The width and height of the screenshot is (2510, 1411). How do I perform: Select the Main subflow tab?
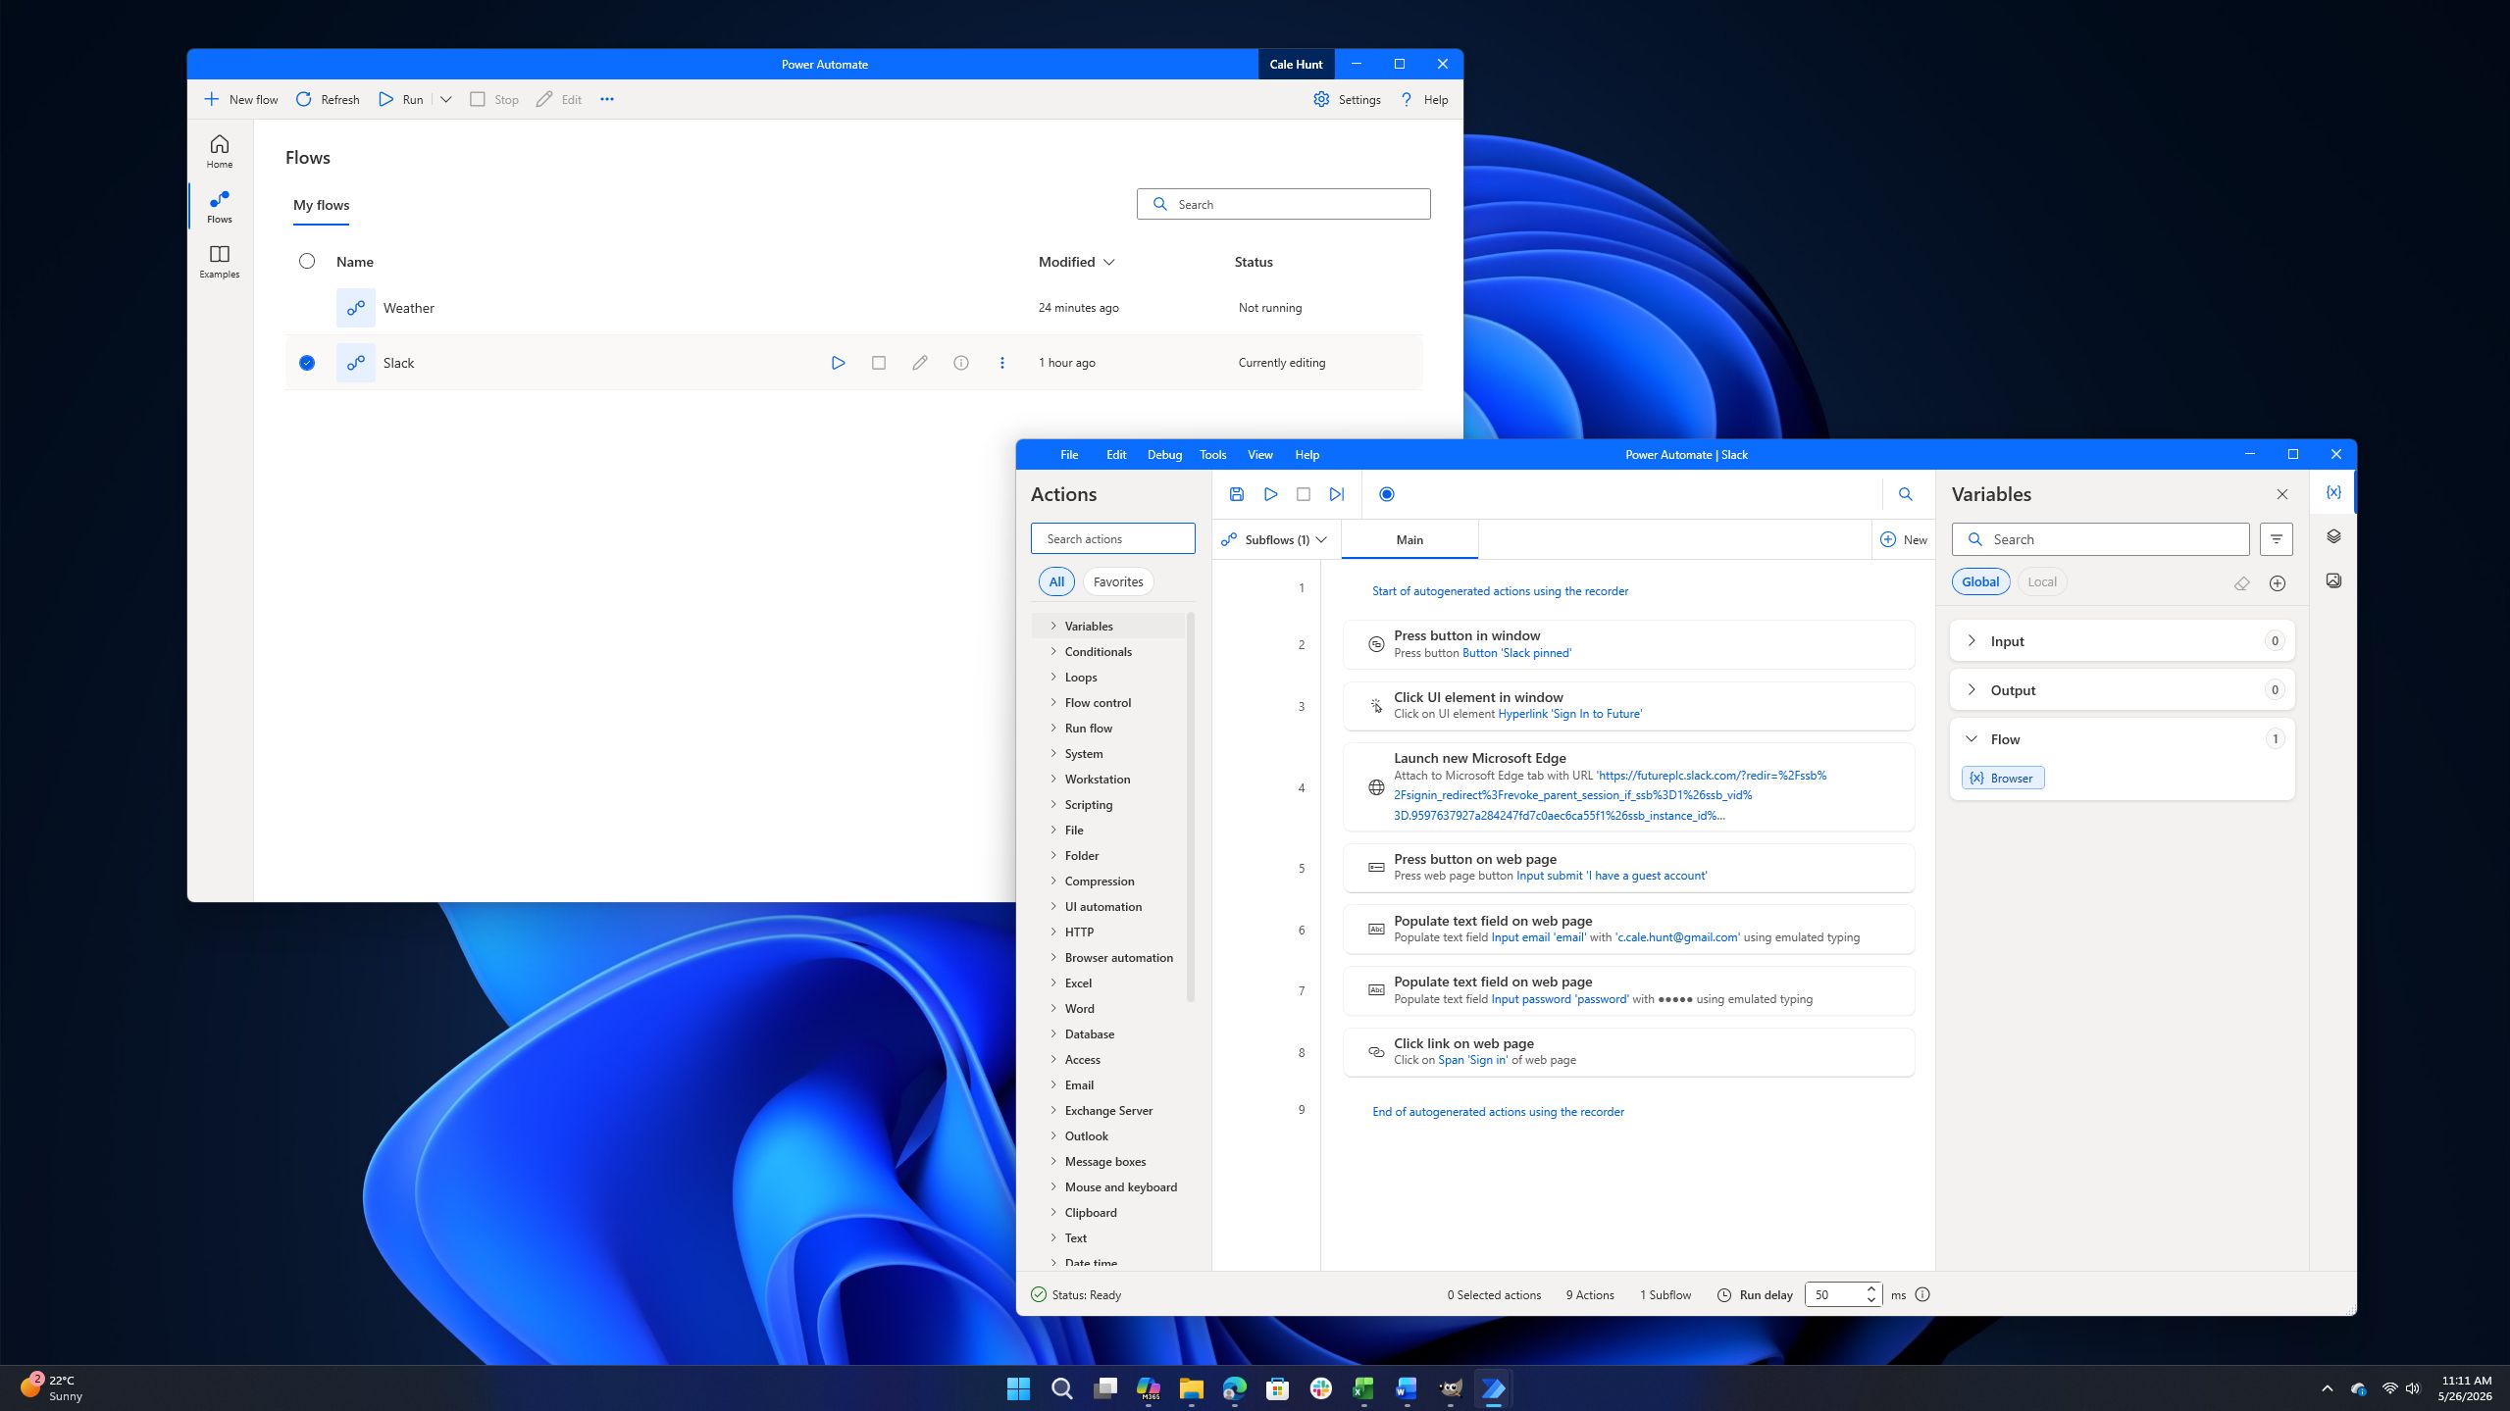(x=1409, y=539)
